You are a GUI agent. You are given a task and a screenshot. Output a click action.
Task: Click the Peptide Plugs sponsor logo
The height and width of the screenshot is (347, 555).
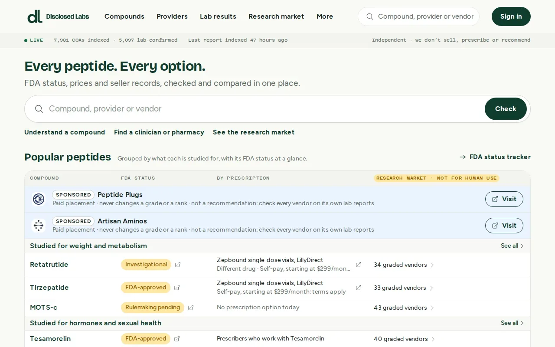pos(39,199)
